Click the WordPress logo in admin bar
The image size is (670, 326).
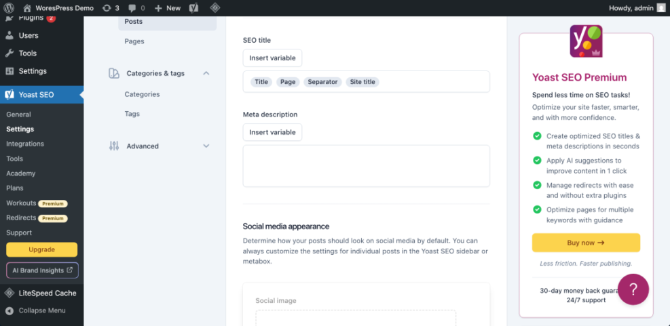click(9, 7)
